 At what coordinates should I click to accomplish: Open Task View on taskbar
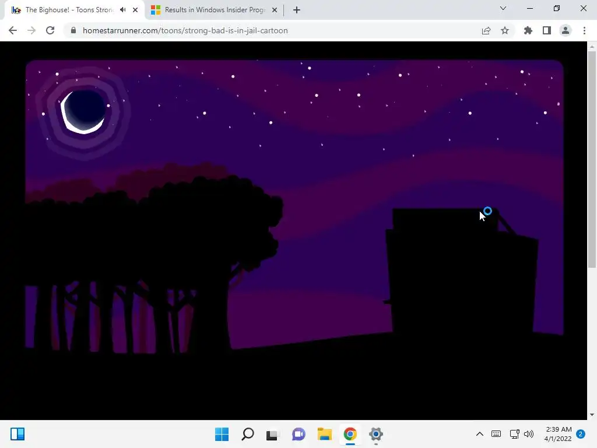[x=273, y=434]
